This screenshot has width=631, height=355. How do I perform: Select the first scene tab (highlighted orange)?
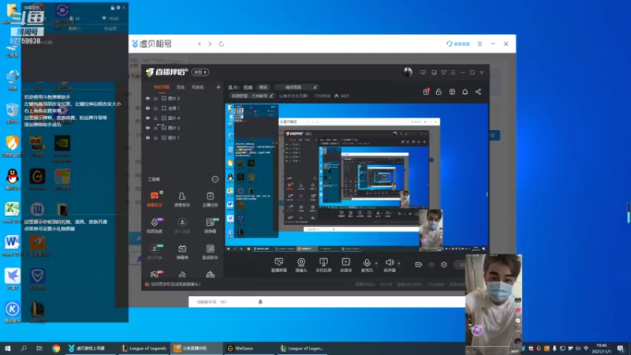162,87
